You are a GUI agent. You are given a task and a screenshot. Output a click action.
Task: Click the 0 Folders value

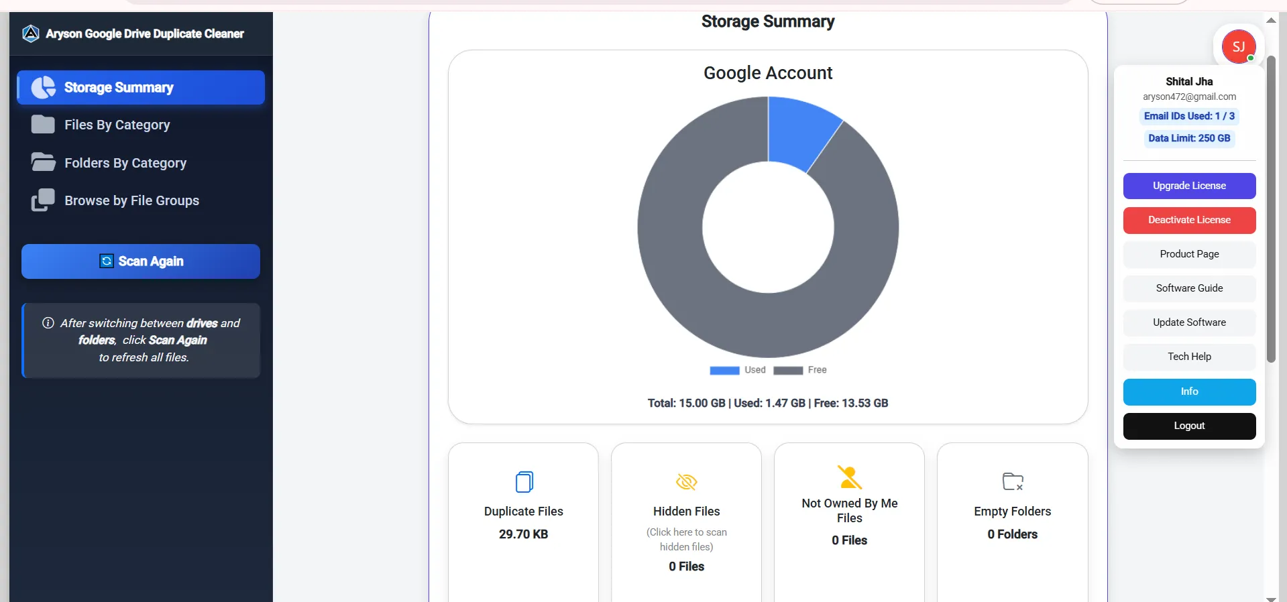coord(1013,534)
